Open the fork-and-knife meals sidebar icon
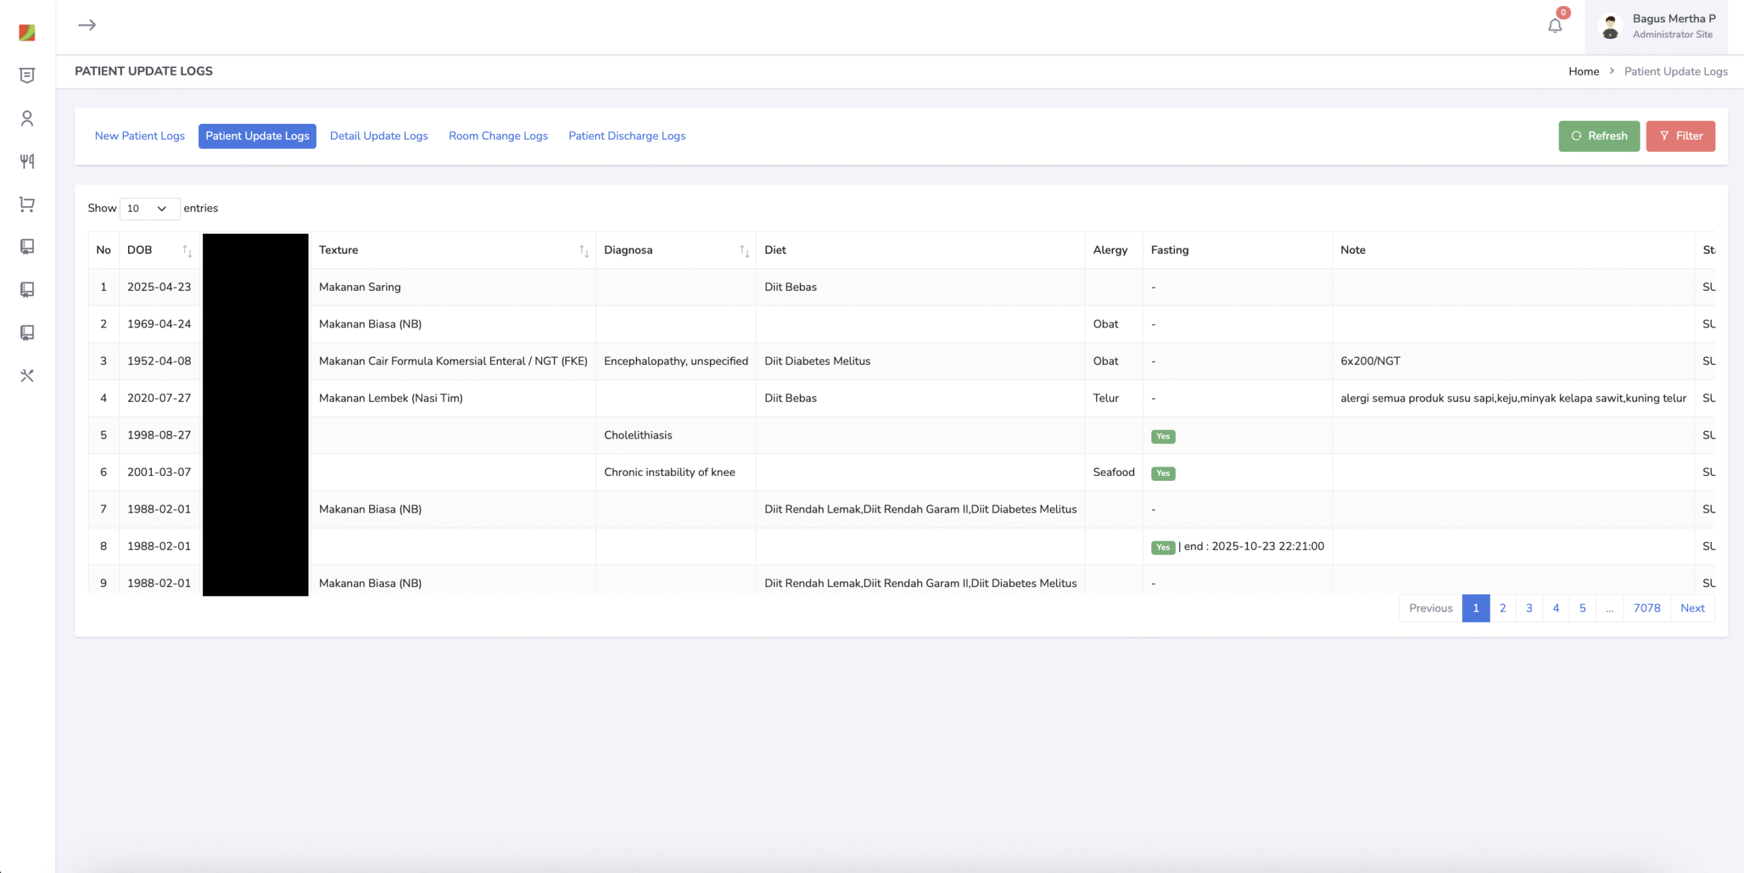 click(27, 161)
